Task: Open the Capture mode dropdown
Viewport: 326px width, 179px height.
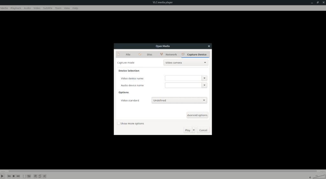Action: point(186,63)
